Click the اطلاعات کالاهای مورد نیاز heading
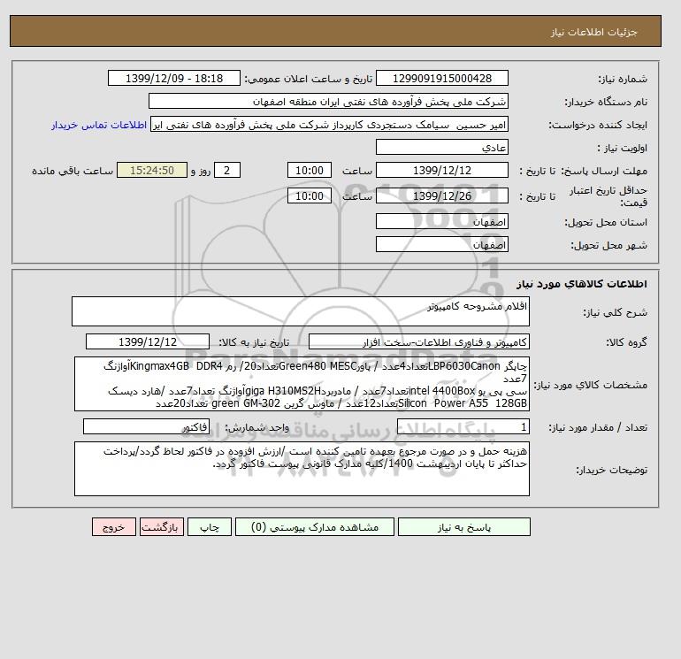The height and width of the screenshot is (659, 681). (x=582, y=284)
